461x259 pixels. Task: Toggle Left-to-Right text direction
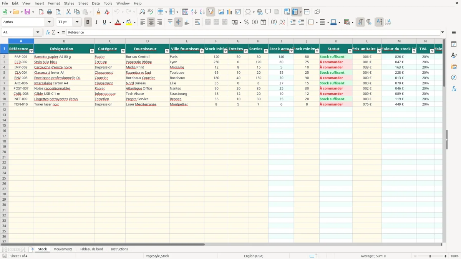[x=360, y=22]
